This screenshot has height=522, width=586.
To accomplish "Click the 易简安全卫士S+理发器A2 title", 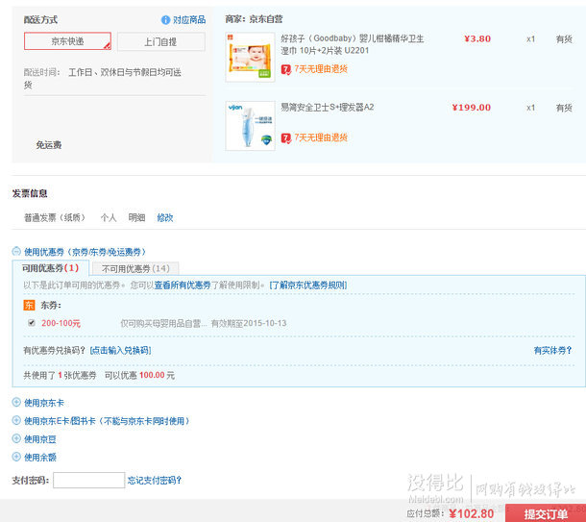I will (x=327, y=108).
